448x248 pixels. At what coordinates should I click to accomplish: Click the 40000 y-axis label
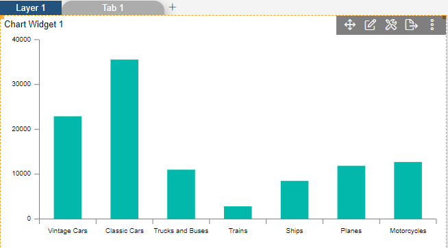click(x=21, y=40)
